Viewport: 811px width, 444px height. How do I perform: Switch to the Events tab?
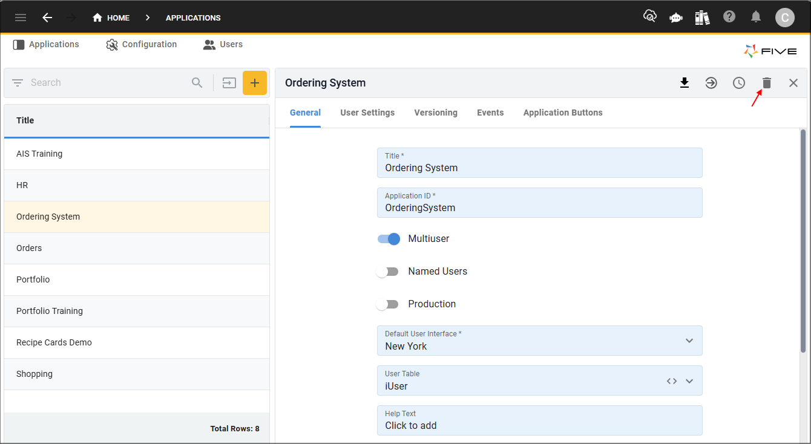click(x=490, y=113)
